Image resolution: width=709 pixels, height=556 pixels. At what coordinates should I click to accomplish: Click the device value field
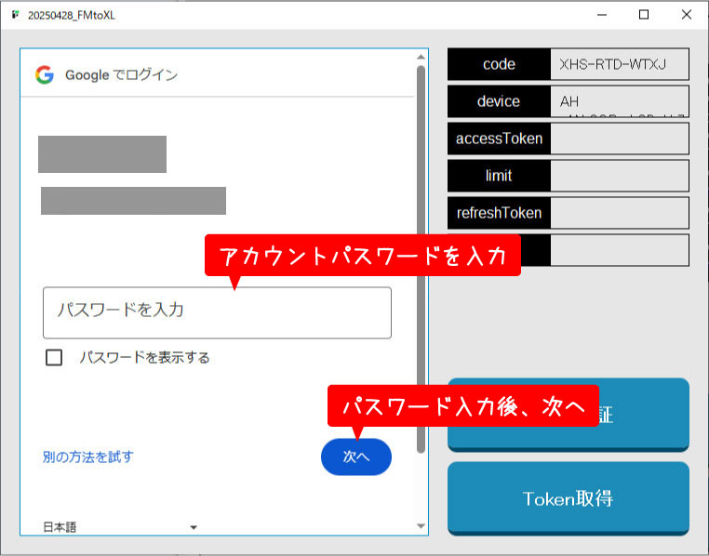coord(620,101)
